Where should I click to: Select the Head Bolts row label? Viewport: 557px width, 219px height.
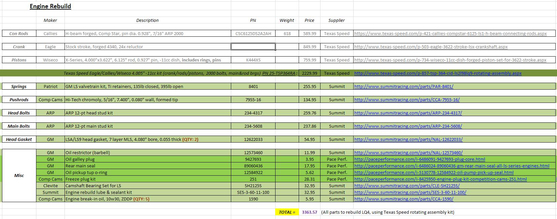point(19,113)
